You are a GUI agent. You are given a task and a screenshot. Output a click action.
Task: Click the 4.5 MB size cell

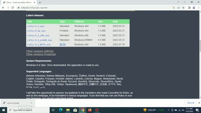coord(102,40)
